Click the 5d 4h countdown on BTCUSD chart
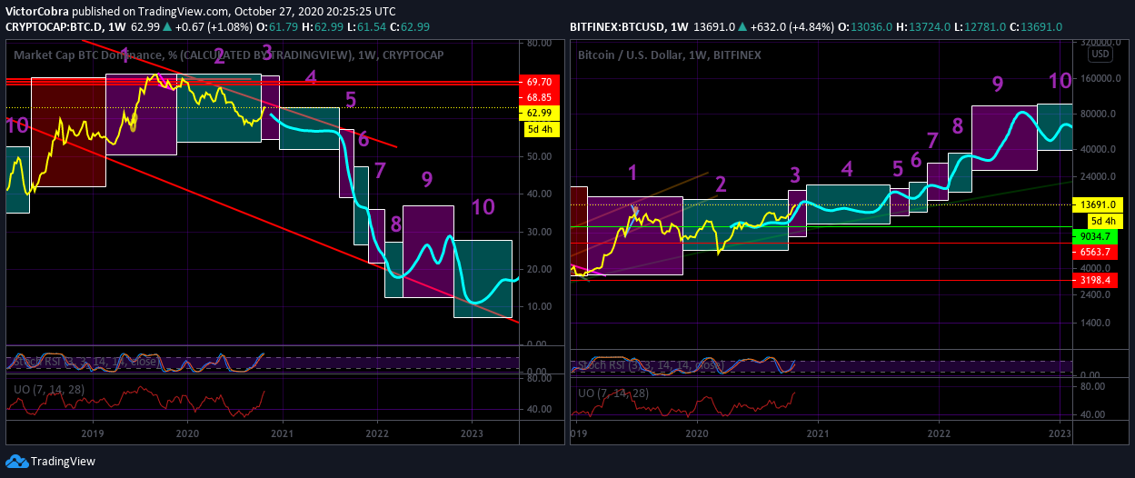 [x=1105, y=220]
